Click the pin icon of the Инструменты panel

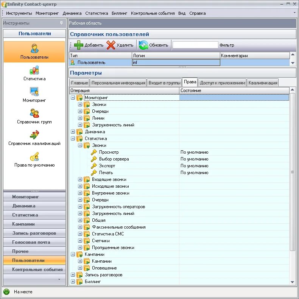pos(61,23)
